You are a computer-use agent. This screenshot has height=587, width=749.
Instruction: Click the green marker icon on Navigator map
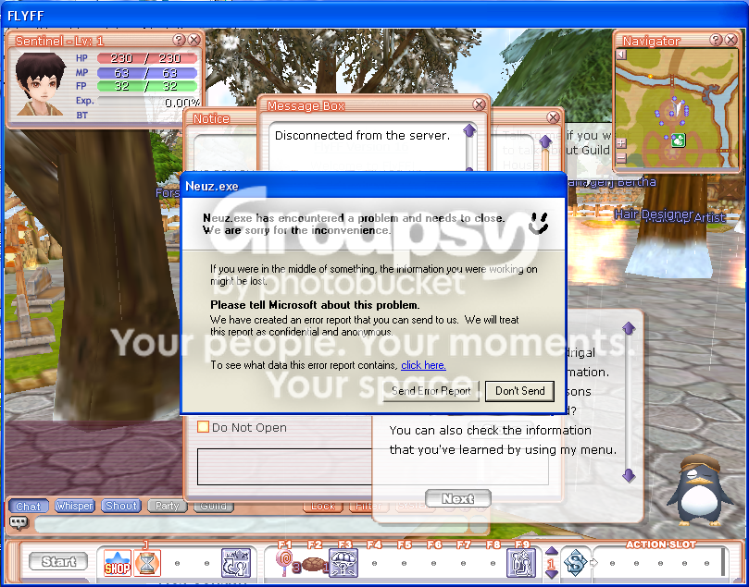(679, 141)
